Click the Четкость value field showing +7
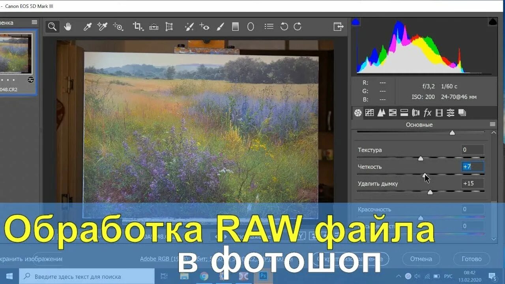 point(473,166)
